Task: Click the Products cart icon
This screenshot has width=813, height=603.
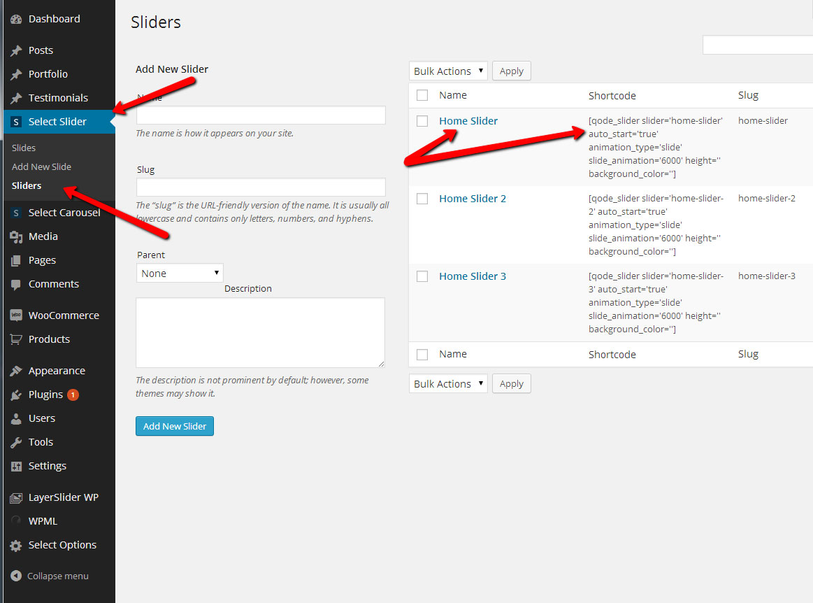Action: click(16, 339)
